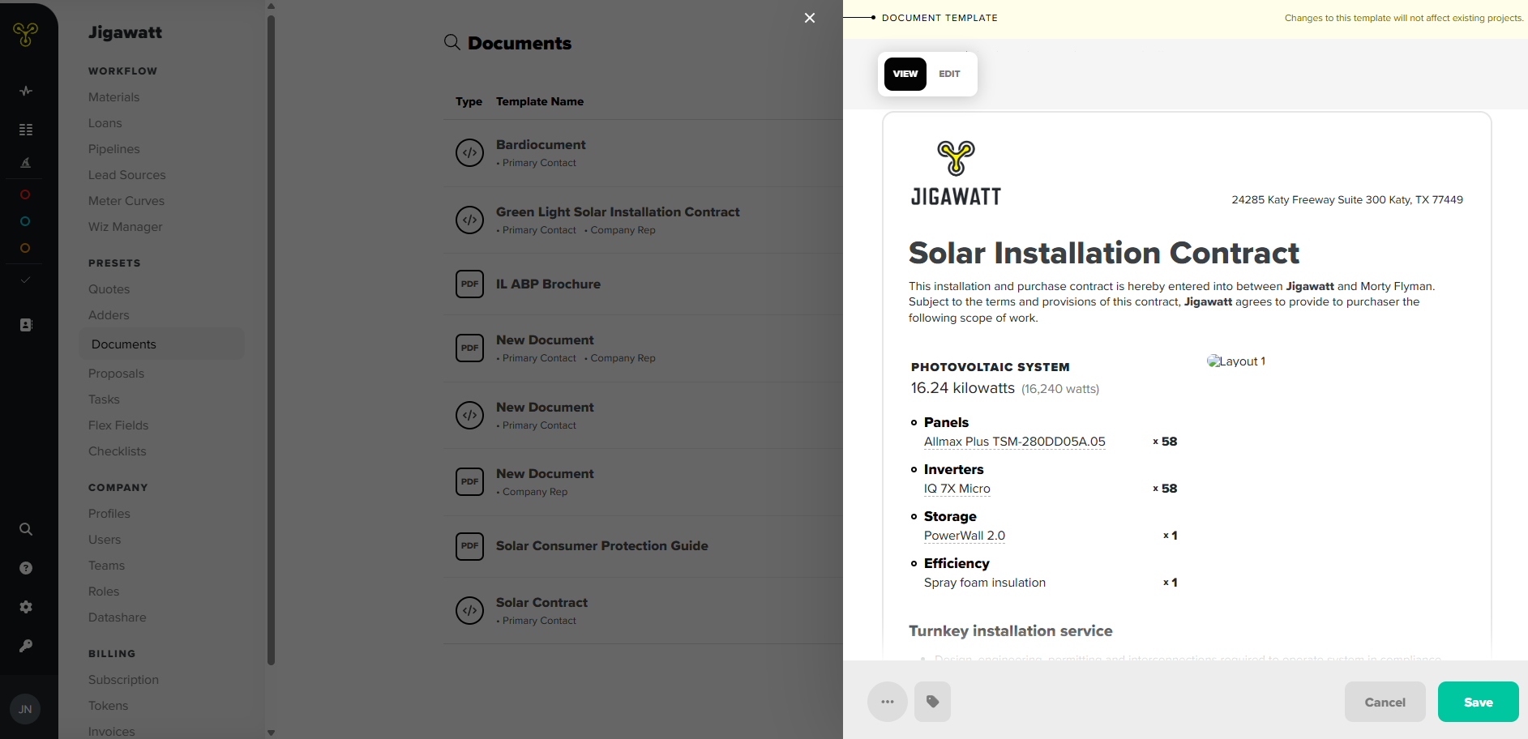The height and width of the screenshot is (739, 1528).
Task: Open Users under Company
Action: (x=105, y=540)
